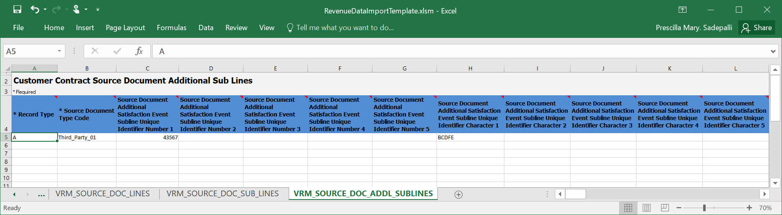Click the Touch/Mouse mode icon
Screen dimensions: 782x215
coord(76,9)
